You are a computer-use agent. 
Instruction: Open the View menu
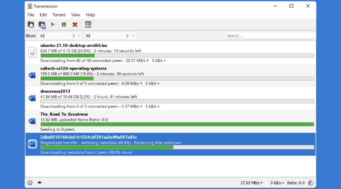(x=76, y=15)
